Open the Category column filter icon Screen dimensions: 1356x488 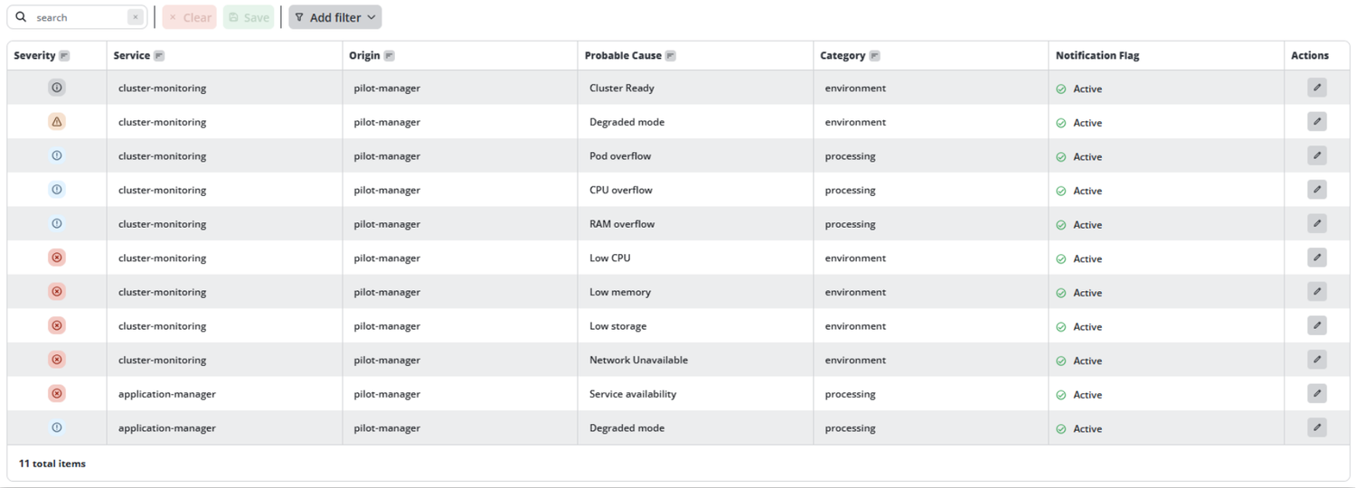[x=874, y=56]
